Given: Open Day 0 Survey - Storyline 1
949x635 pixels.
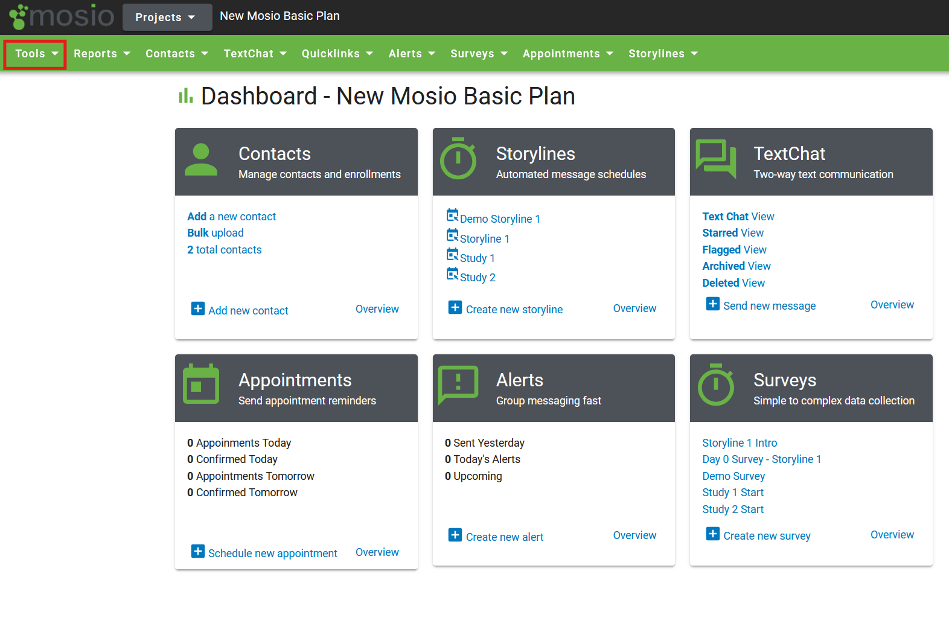Looking at the screenshot, I should tap(762, 459).
